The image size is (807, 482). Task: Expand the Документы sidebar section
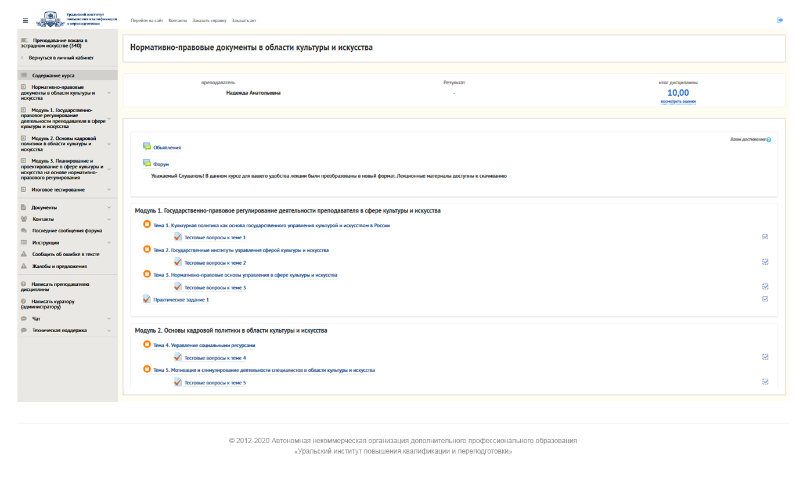pyautogui.click(x=109, y=207)
